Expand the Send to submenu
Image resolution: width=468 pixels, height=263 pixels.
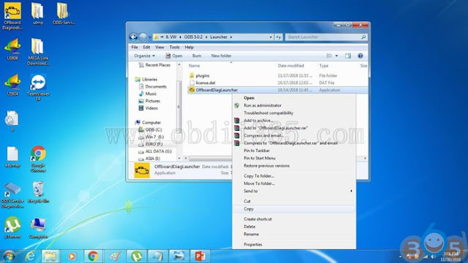(x=294, y=191)
